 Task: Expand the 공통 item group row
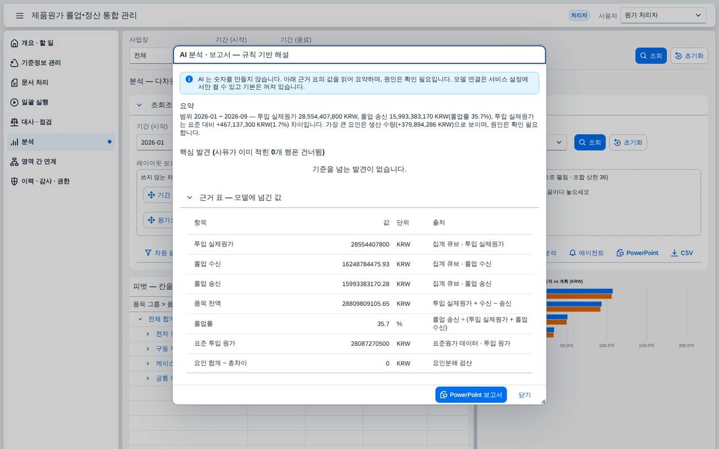tap(148, 378)
